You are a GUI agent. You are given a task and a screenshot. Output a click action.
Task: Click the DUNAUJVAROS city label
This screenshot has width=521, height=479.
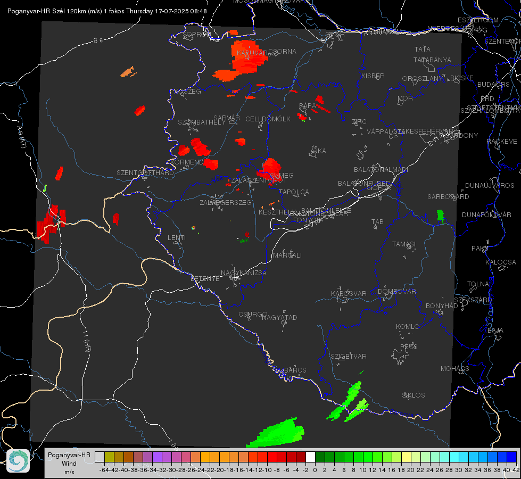pos(490,186)
